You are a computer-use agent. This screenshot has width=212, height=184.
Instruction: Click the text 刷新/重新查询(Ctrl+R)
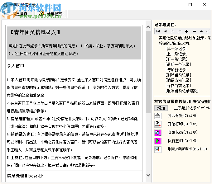187,149
